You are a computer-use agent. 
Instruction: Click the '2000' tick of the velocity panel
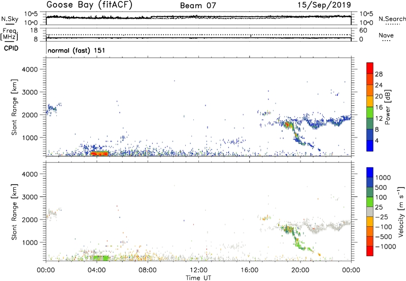pyautogui.click(x=29, y=220)
